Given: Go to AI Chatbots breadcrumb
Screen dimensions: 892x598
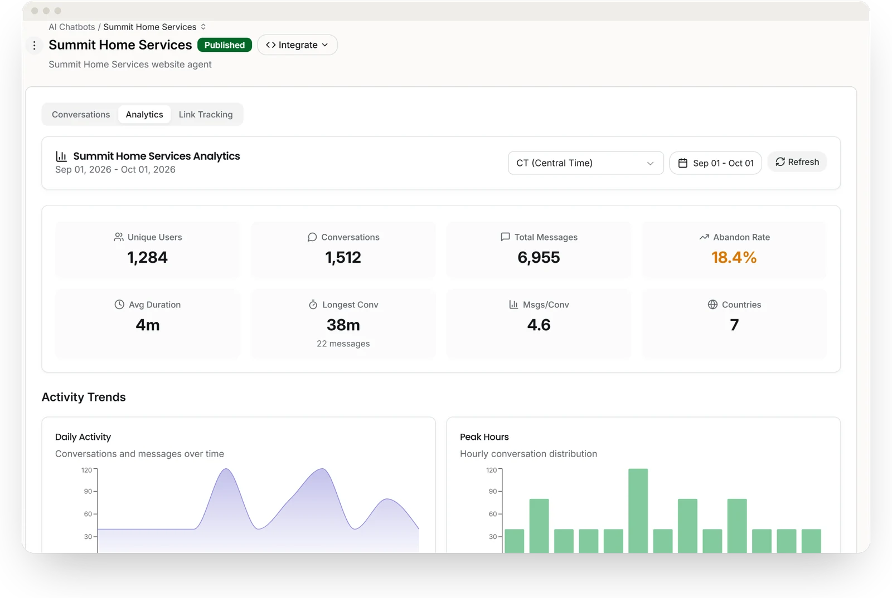Looking at the screenshot, I should click(x=72, y=27).
